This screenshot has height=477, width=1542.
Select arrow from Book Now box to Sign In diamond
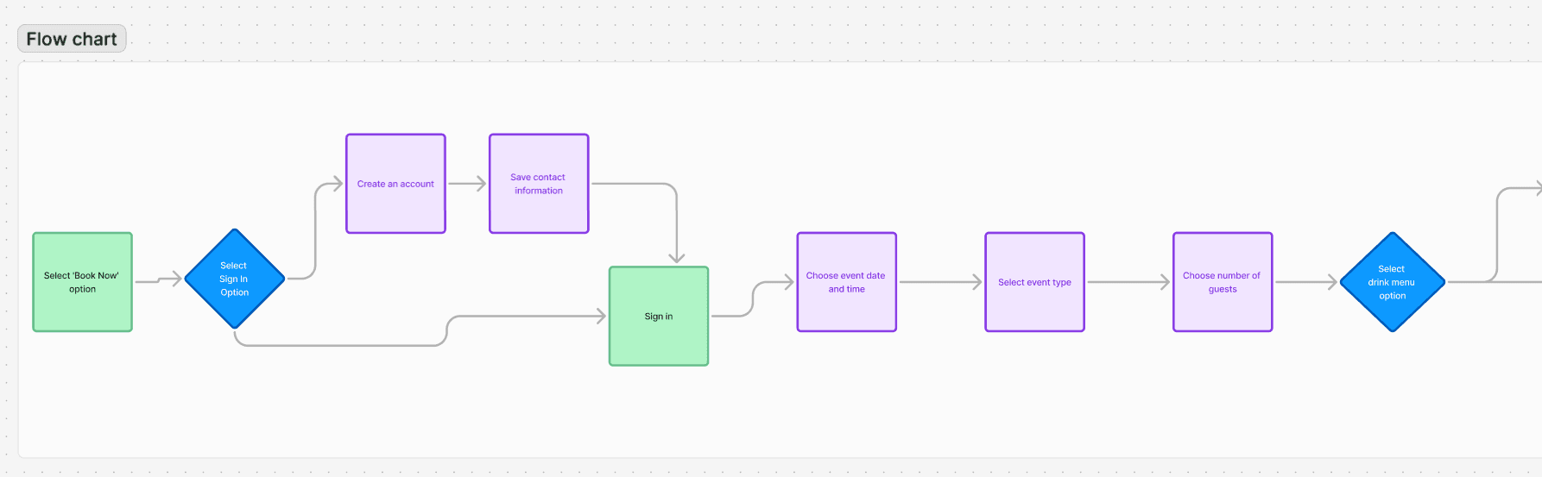point(159,279)
